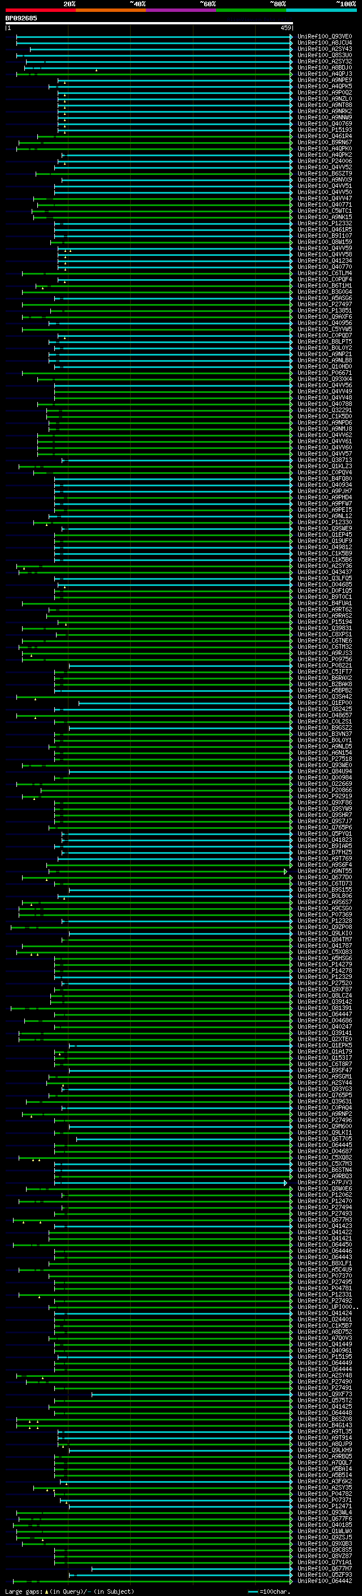Open hit UniRef100_A8JCU4
362x1596 pixels.
pyautogui.click(x=324, y=43)
